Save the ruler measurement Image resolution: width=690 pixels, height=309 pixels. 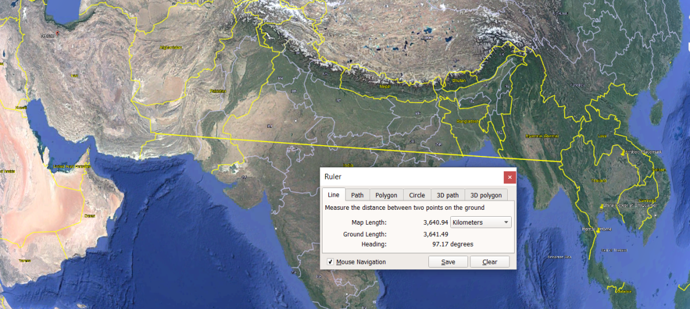pos(448,262)
